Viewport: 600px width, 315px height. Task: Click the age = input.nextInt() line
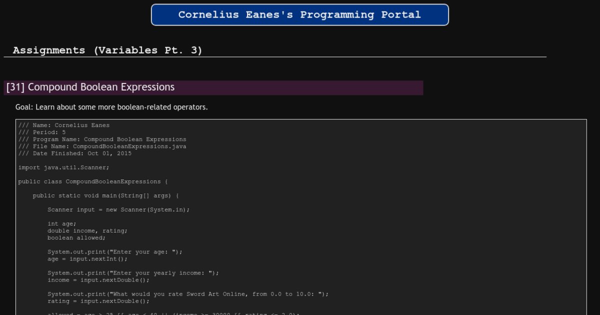(x=87, y=259)
